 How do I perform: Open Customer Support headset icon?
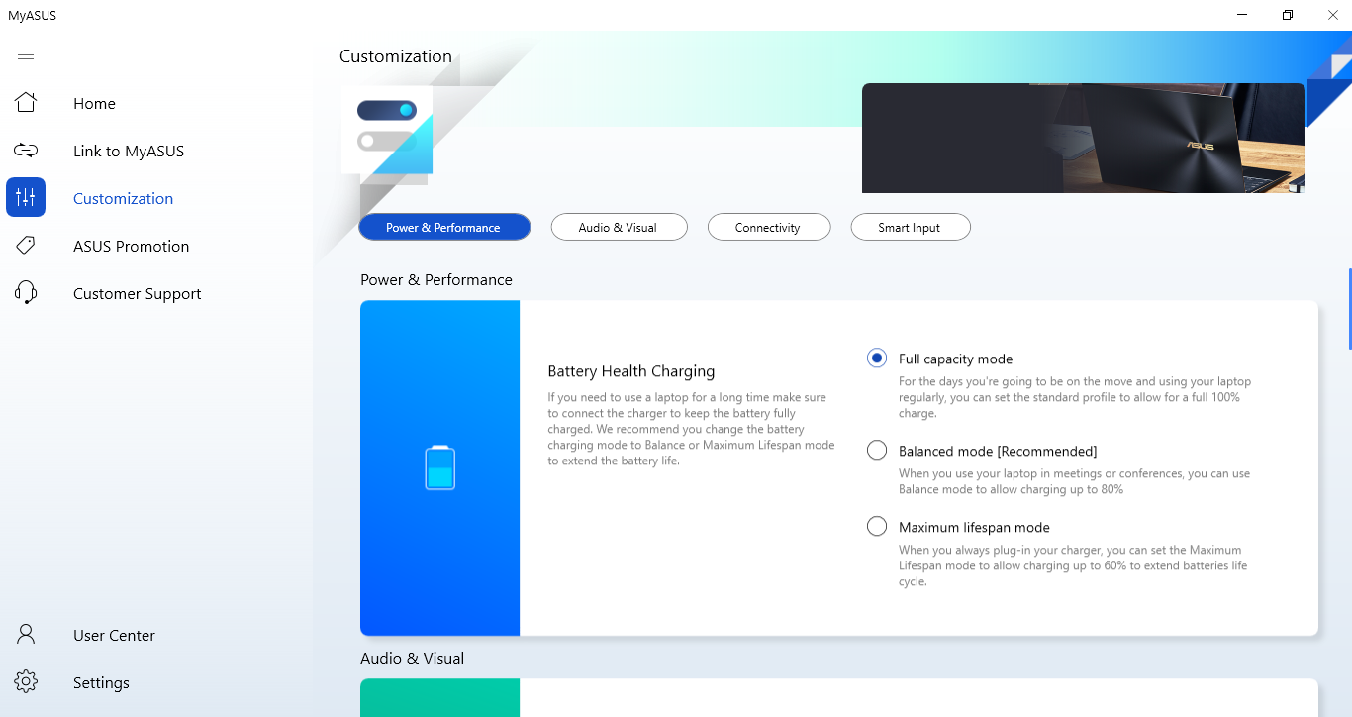26,293
